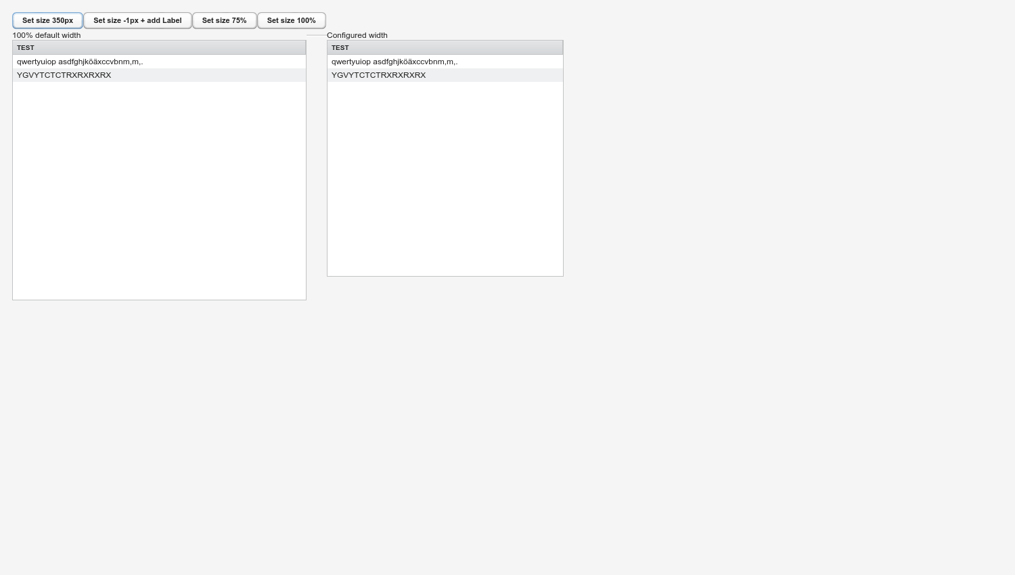The width and height of the screenshot is (1015, 575).
Task: Click the Configured width caption
Action: [x=357, y=35]
